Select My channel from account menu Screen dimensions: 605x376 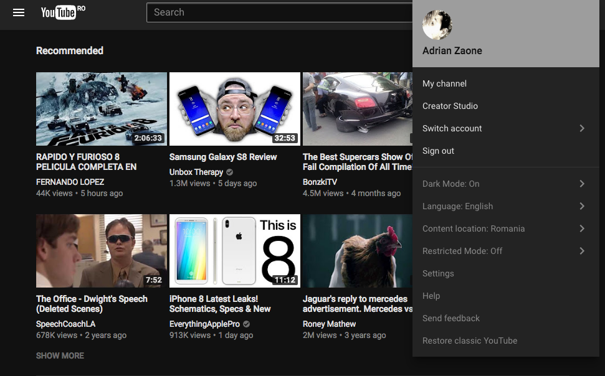pyautogui.click(x=444, y=83)
